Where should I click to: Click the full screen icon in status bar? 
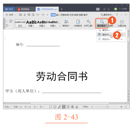click(51, 107)
